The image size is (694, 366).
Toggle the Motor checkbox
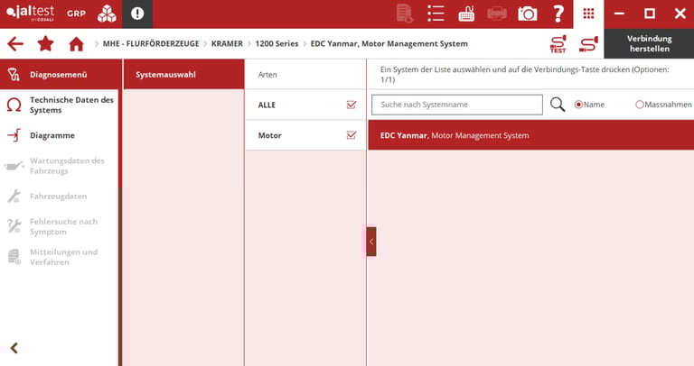(352, 135)
